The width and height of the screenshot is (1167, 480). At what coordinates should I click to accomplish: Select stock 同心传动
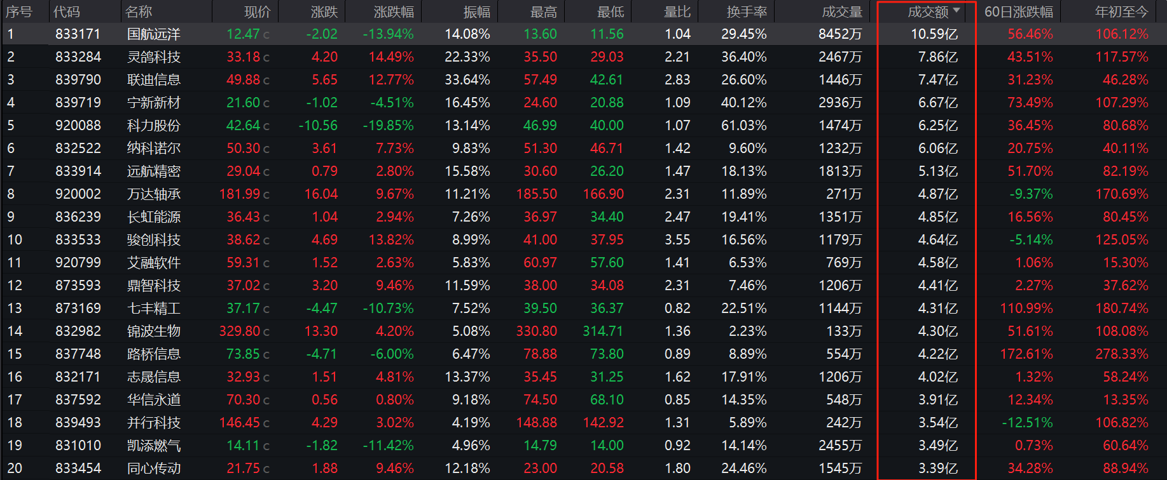tap(154, 469)
